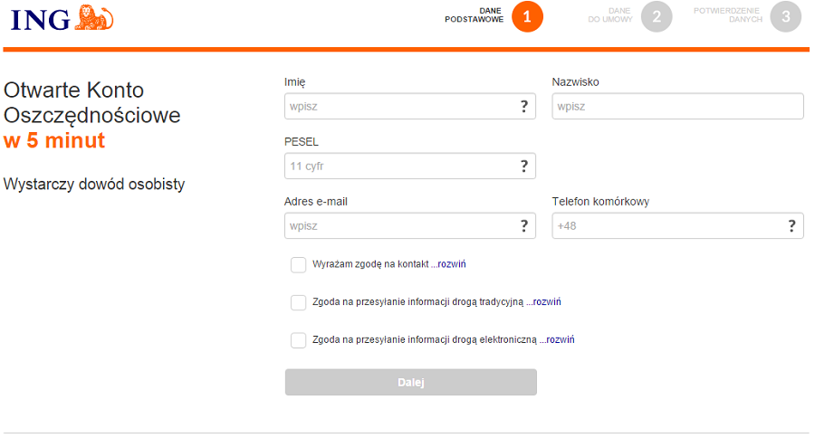Screen dimensions: 815x438
Task: Go to Potwierdzenie danych step label
Action: coord(727,15)
